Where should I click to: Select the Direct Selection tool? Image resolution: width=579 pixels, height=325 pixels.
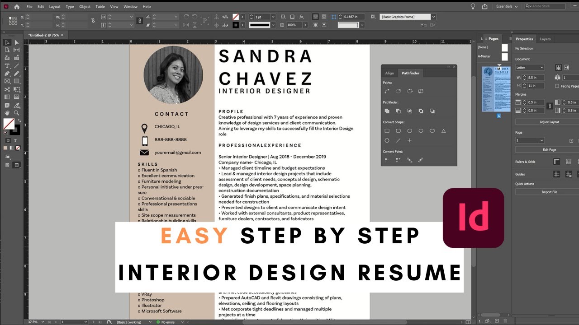(x=17, y=42)
